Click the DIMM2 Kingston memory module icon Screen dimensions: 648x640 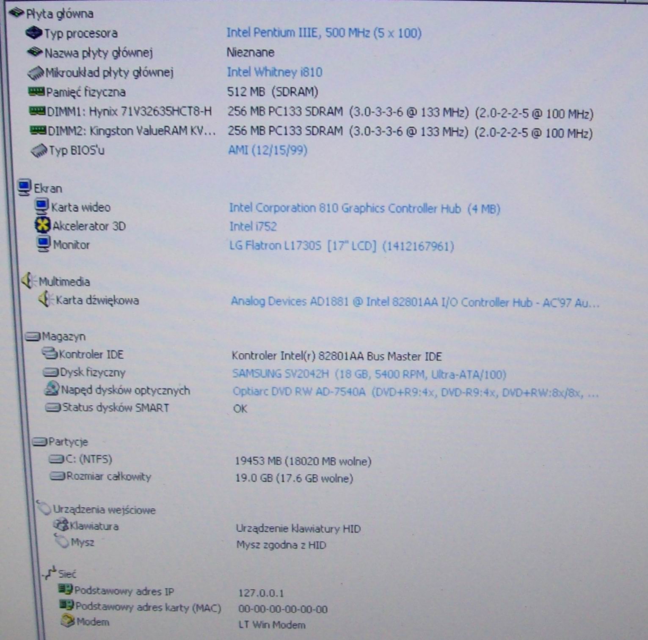pos(38,130)
